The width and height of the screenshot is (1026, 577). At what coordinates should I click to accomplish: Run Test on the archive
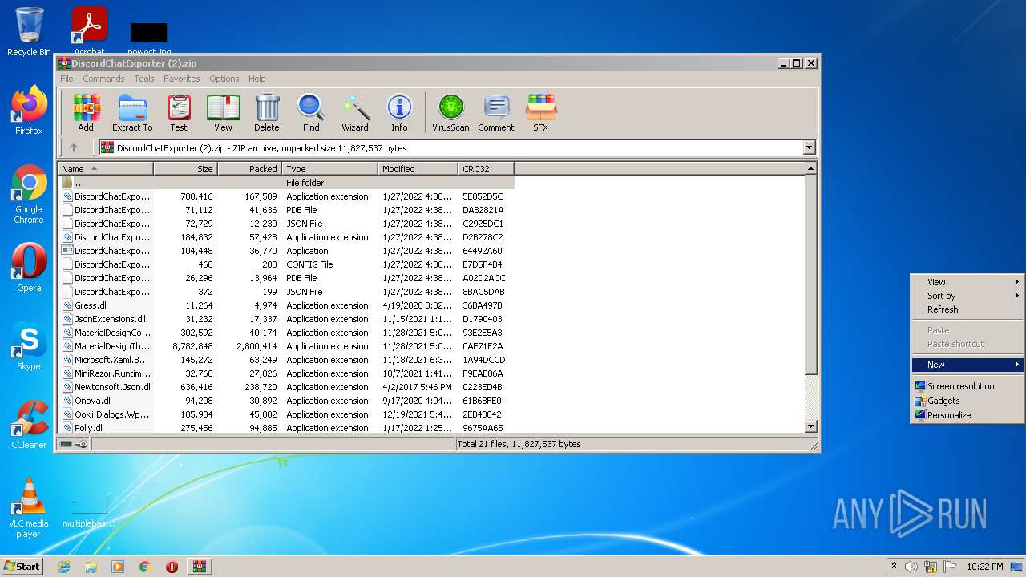(179, 112)
